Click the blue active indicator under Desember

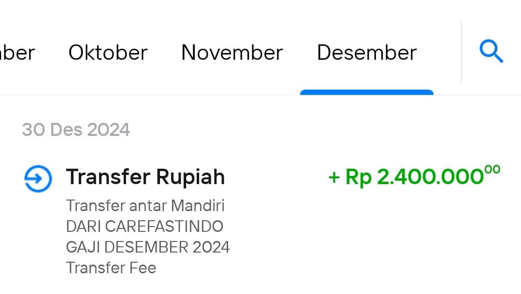tap(367, 92)
